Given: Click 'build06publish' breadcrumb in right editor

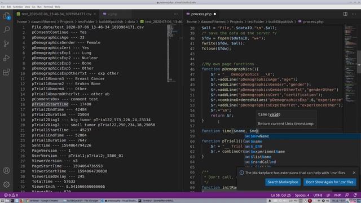Looking at the screenshot, I should tap(281, 21).
